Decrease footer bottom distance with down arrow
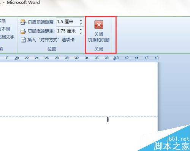The image size is (190, 151). click(81, 33)
